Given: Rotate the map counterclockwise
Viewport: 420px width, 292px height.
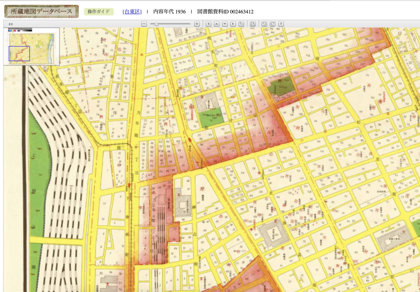Looking at the screenshot, I should [x=264, y=24].
